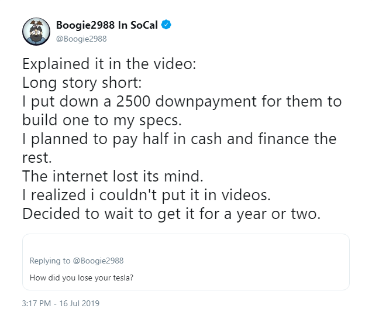Image resolution: width=372 pixels, height=315 pixels.
Task: Click the line about paying half in cash
Action: click(179, 139)
